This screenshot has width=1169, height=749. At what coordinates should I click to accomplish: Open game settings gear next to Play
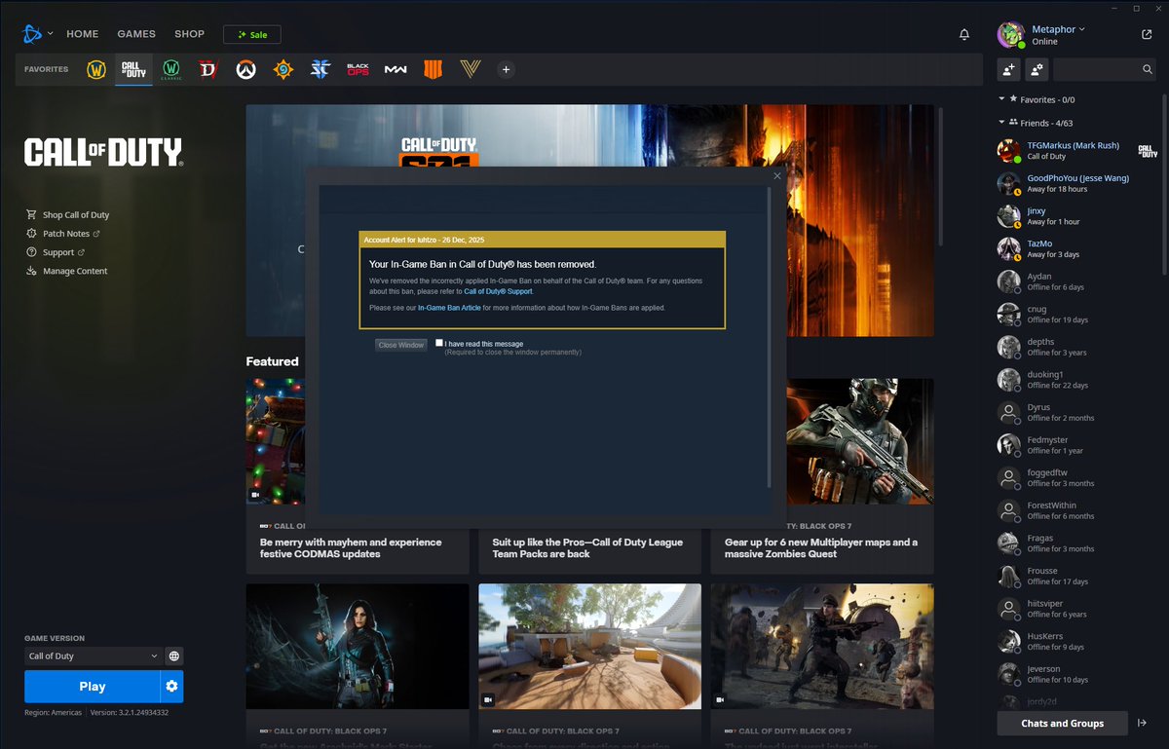[171, 687]
